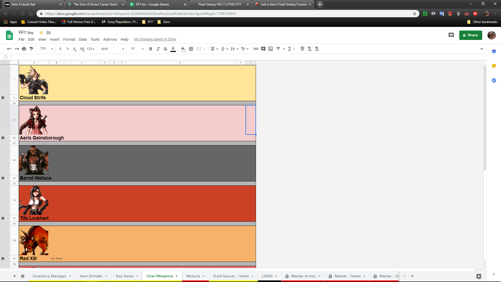This screenshot has height=282, width=501.
Task: Open text wrapping dropdown
Action: point(235,49)
